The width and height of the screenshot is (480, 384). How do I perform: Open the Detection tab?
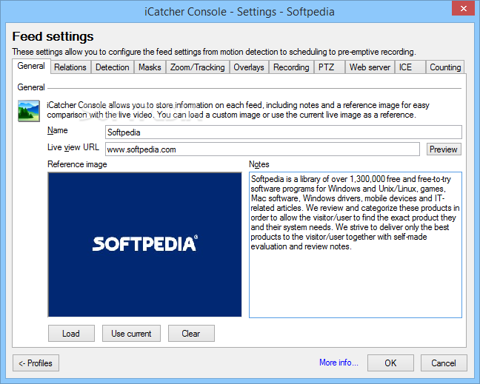113,67
